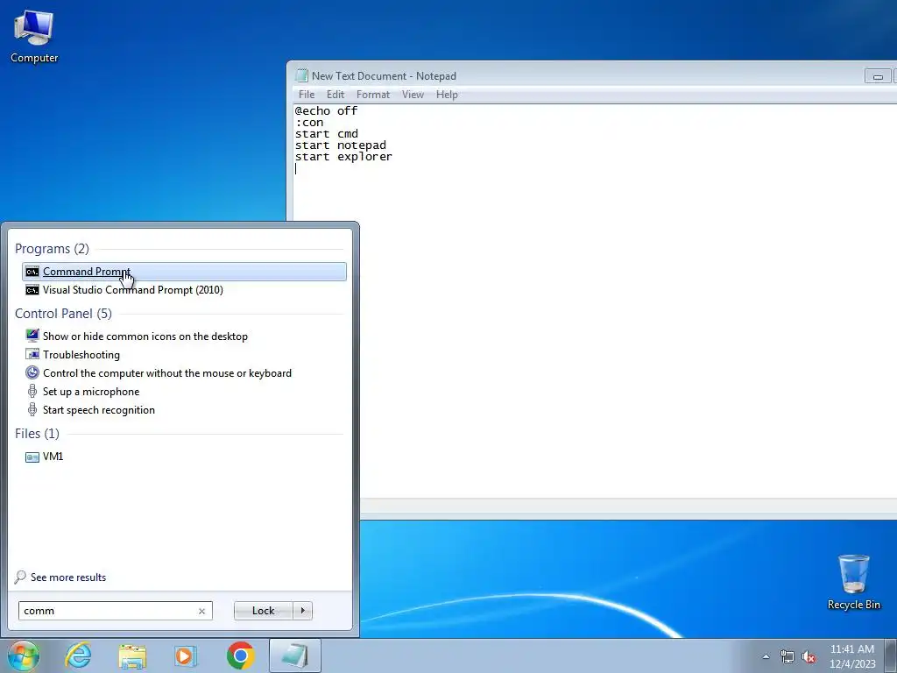This screenshot has height=673, width=897.
Task: Select the Computer desktop icon
Action: [34, 37]
